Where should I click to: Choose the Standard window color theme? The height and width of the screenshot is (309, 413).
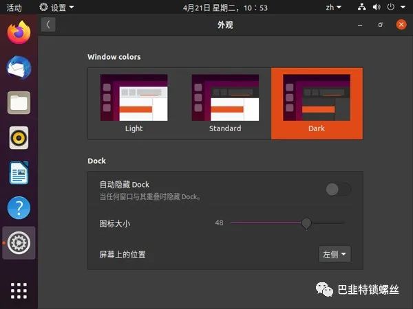225,104
